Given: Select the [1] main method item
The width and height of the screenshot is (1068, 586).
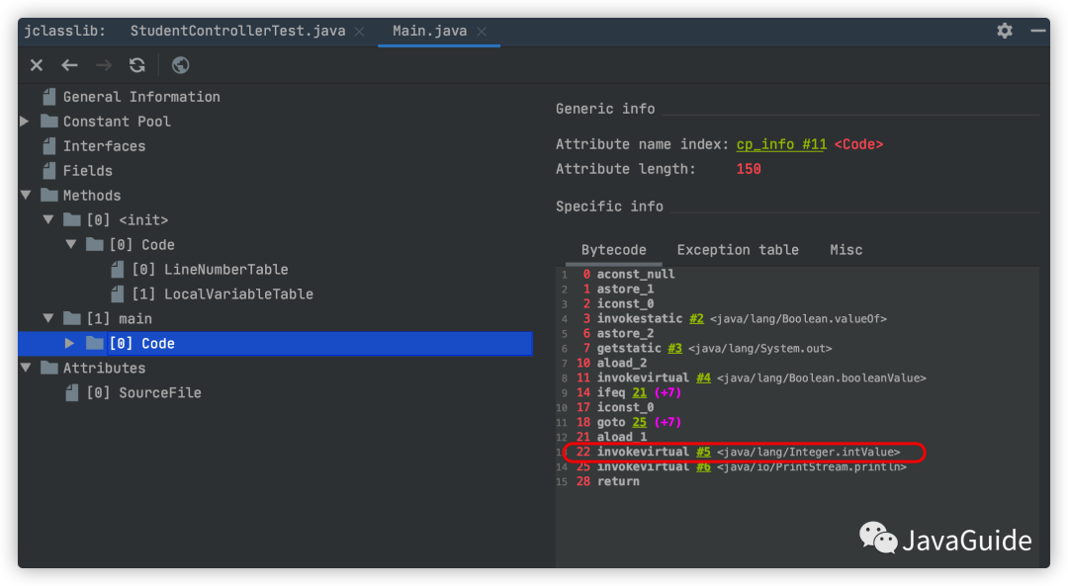Looking at the screenshot, I should coord(120,318).
